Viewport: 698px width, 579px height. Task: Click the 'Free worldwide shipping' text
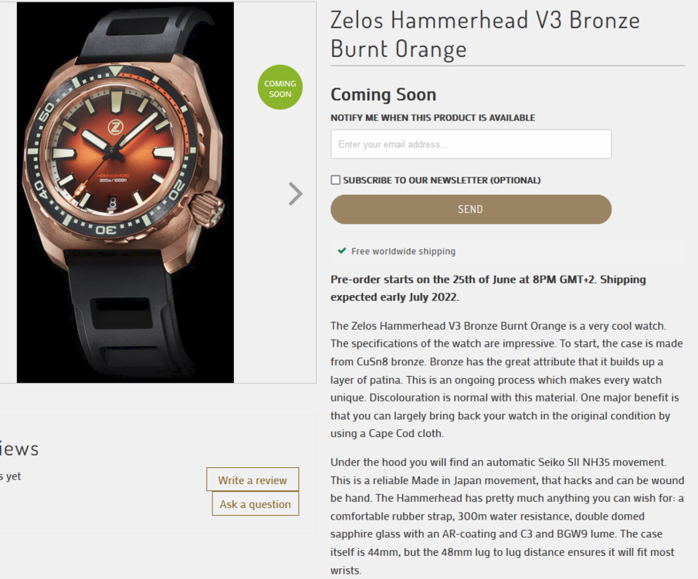(x=403, y=251)
